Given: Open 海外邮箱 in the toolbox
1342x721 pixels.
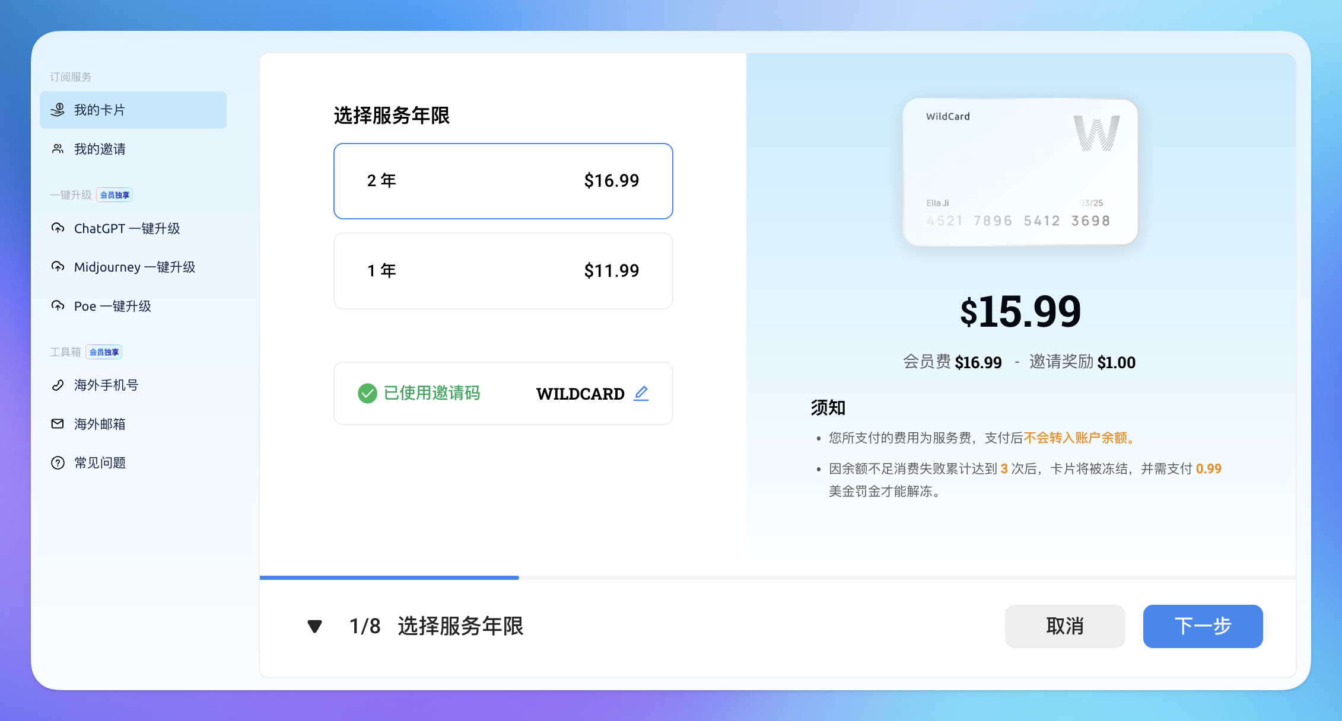Looking at the screenshot, I should 133,424.
